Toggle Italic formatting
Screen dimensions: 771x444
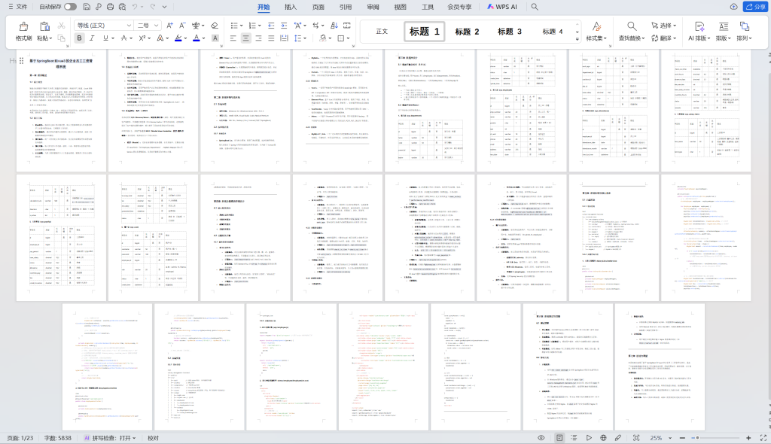tap(91, 38)
